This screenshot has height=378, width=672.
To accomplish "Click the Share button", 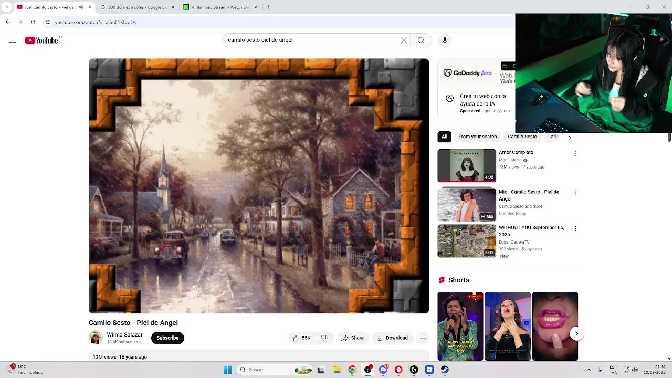I will coord(352,338).
